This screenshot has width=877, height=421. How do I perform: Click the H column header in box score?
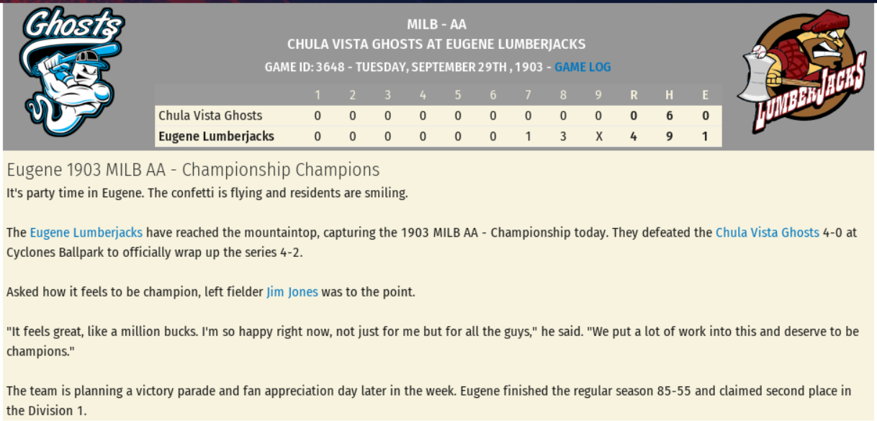[670, 95]
